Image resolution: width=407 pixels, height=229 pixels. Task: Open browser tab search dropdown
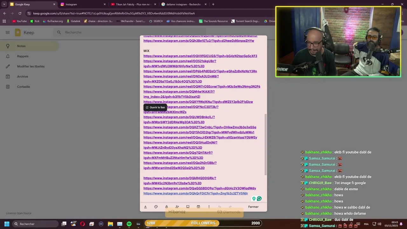(x=4, y=4)
